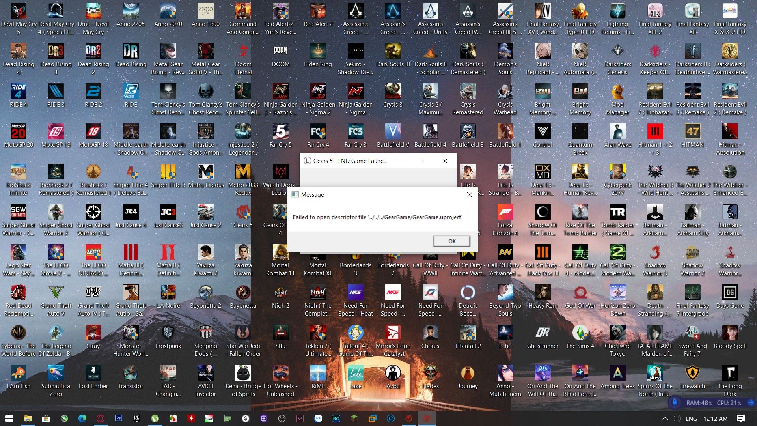Open the Epic Games taskbar icon
This screenshot has width=757, height=426.
pos(137,418)
